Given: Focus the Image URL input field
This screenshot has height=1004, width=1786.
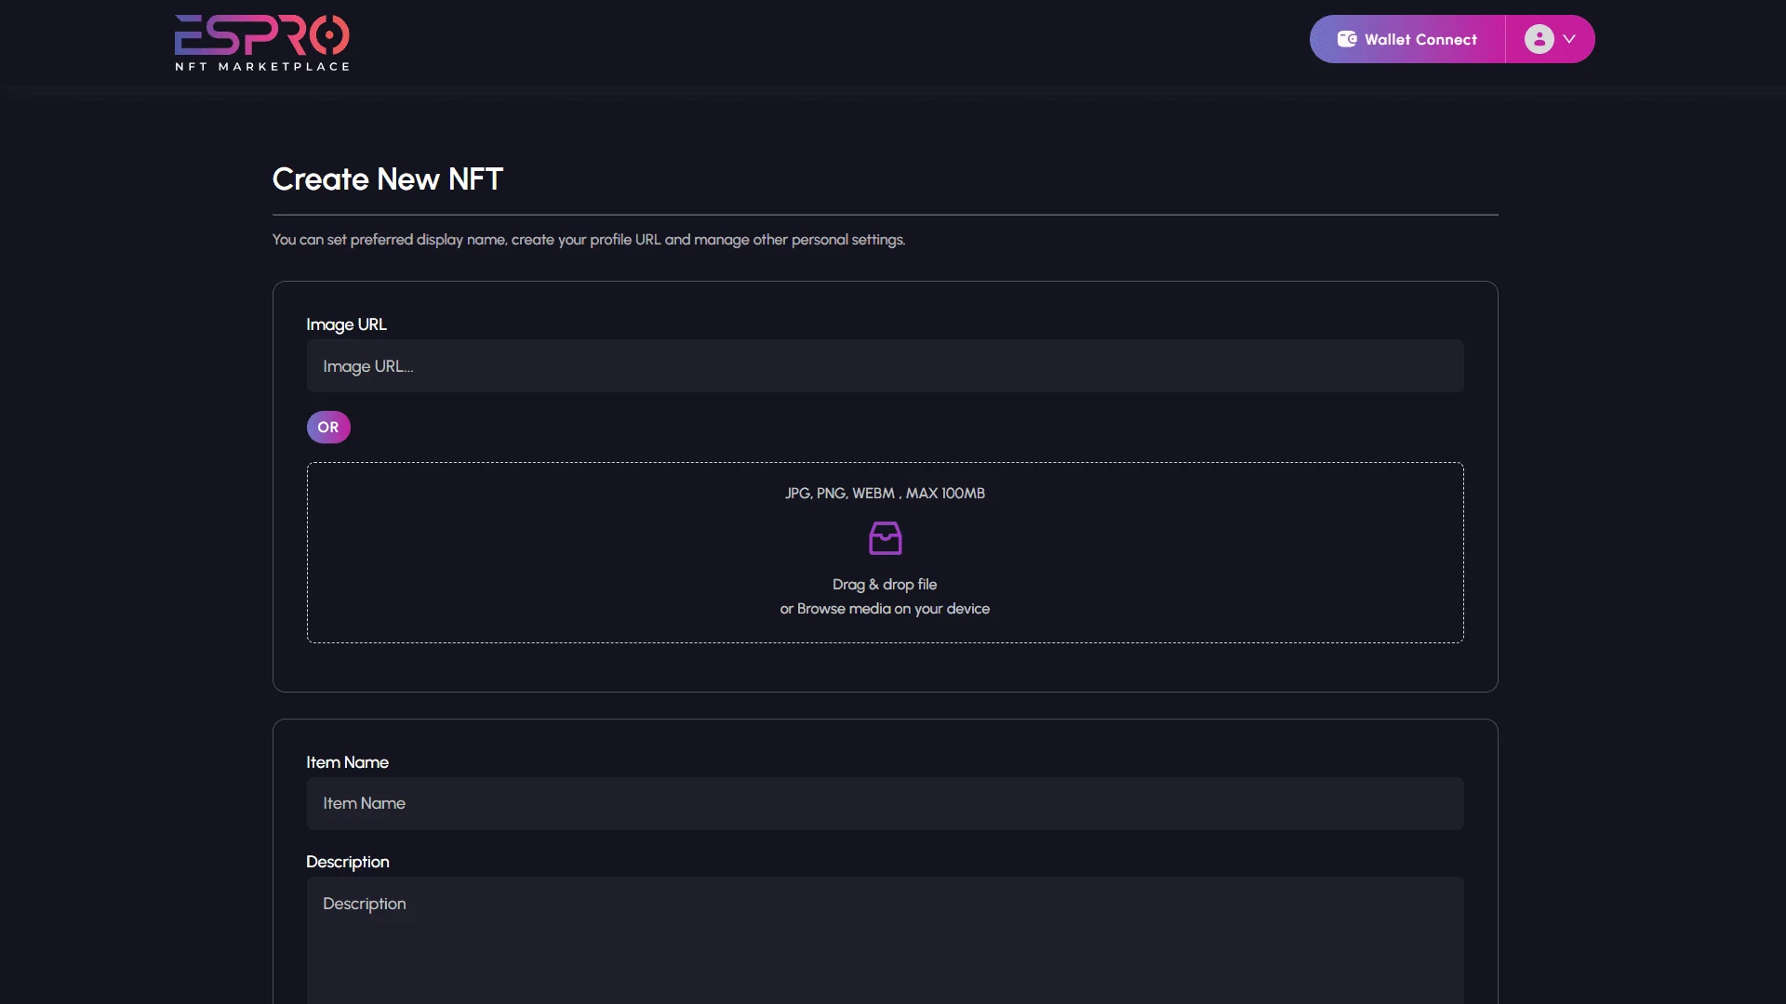Looking at the screenshot, I should click(x=885, y=366).
